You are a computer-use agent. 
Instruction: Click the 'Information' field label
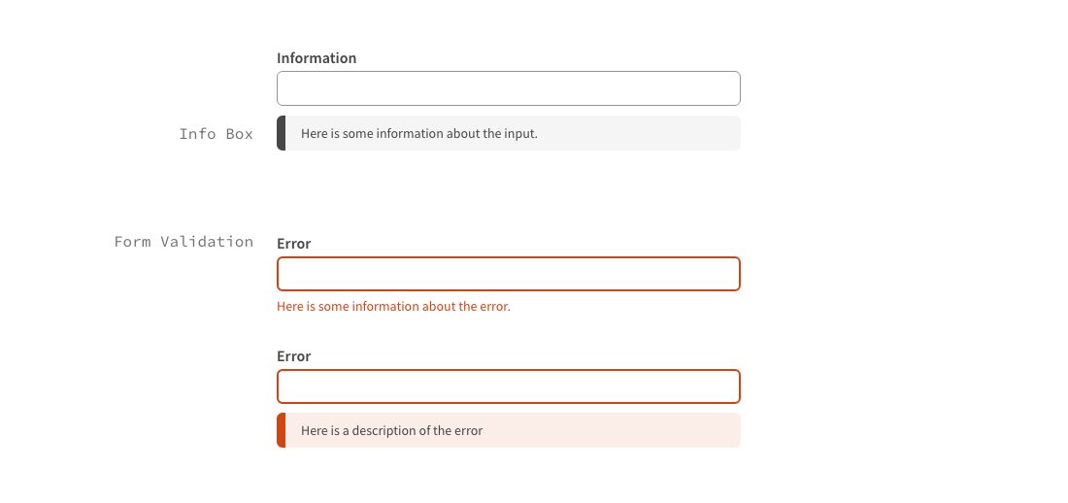(317, 58)
